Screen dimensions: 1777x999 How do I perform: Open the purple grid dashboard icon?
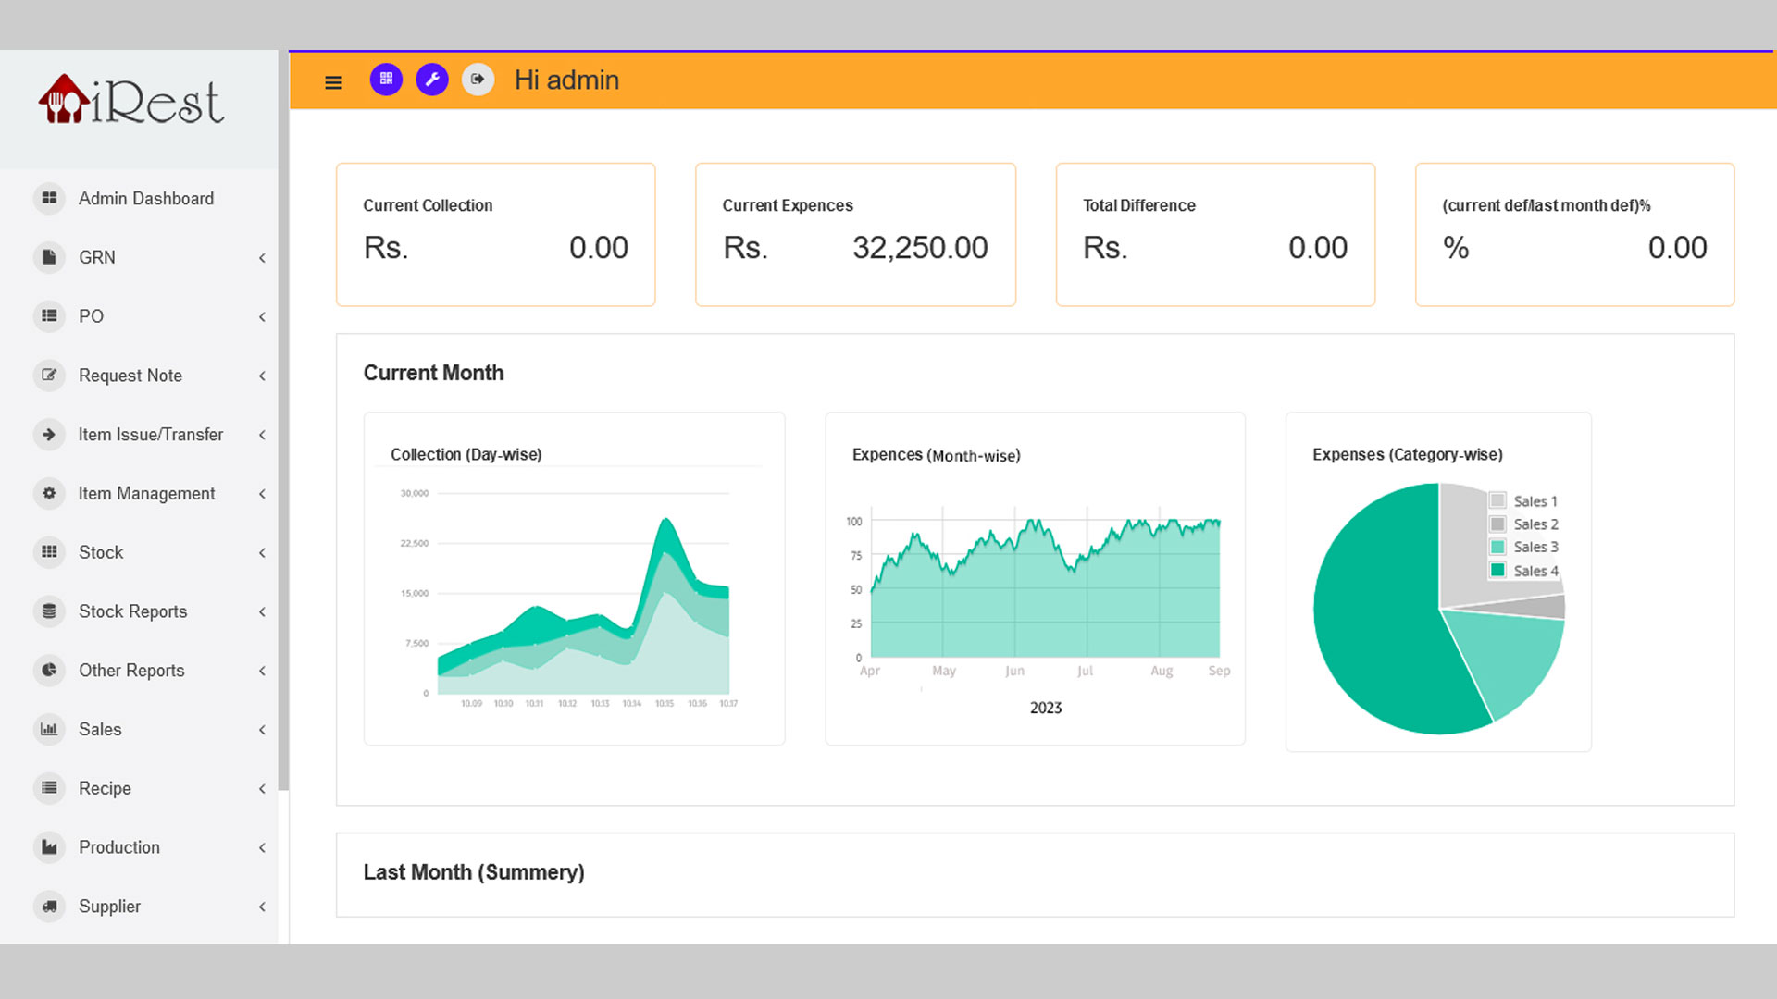pyautogui.click(x=386, y=80)
